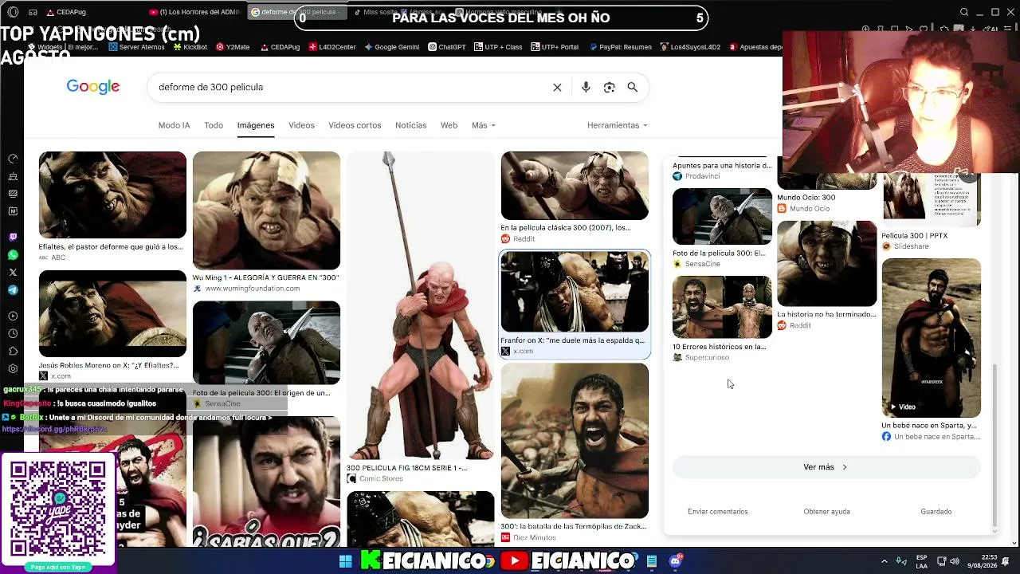1020x574 pixels.
Task: Open the GX Control speedometer icon
Action: pos(13,159)
